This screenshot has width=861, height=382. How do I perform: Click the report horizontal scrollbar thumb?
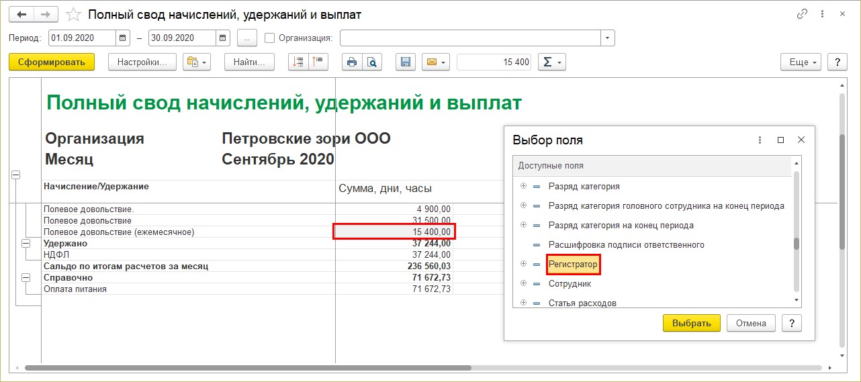(x=248, y=368)
